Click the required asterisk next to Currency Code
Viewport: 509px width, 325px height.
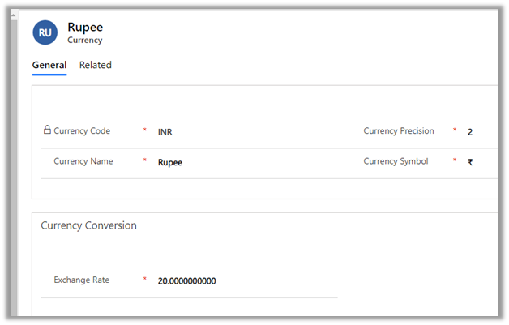[x=144, y=131]
